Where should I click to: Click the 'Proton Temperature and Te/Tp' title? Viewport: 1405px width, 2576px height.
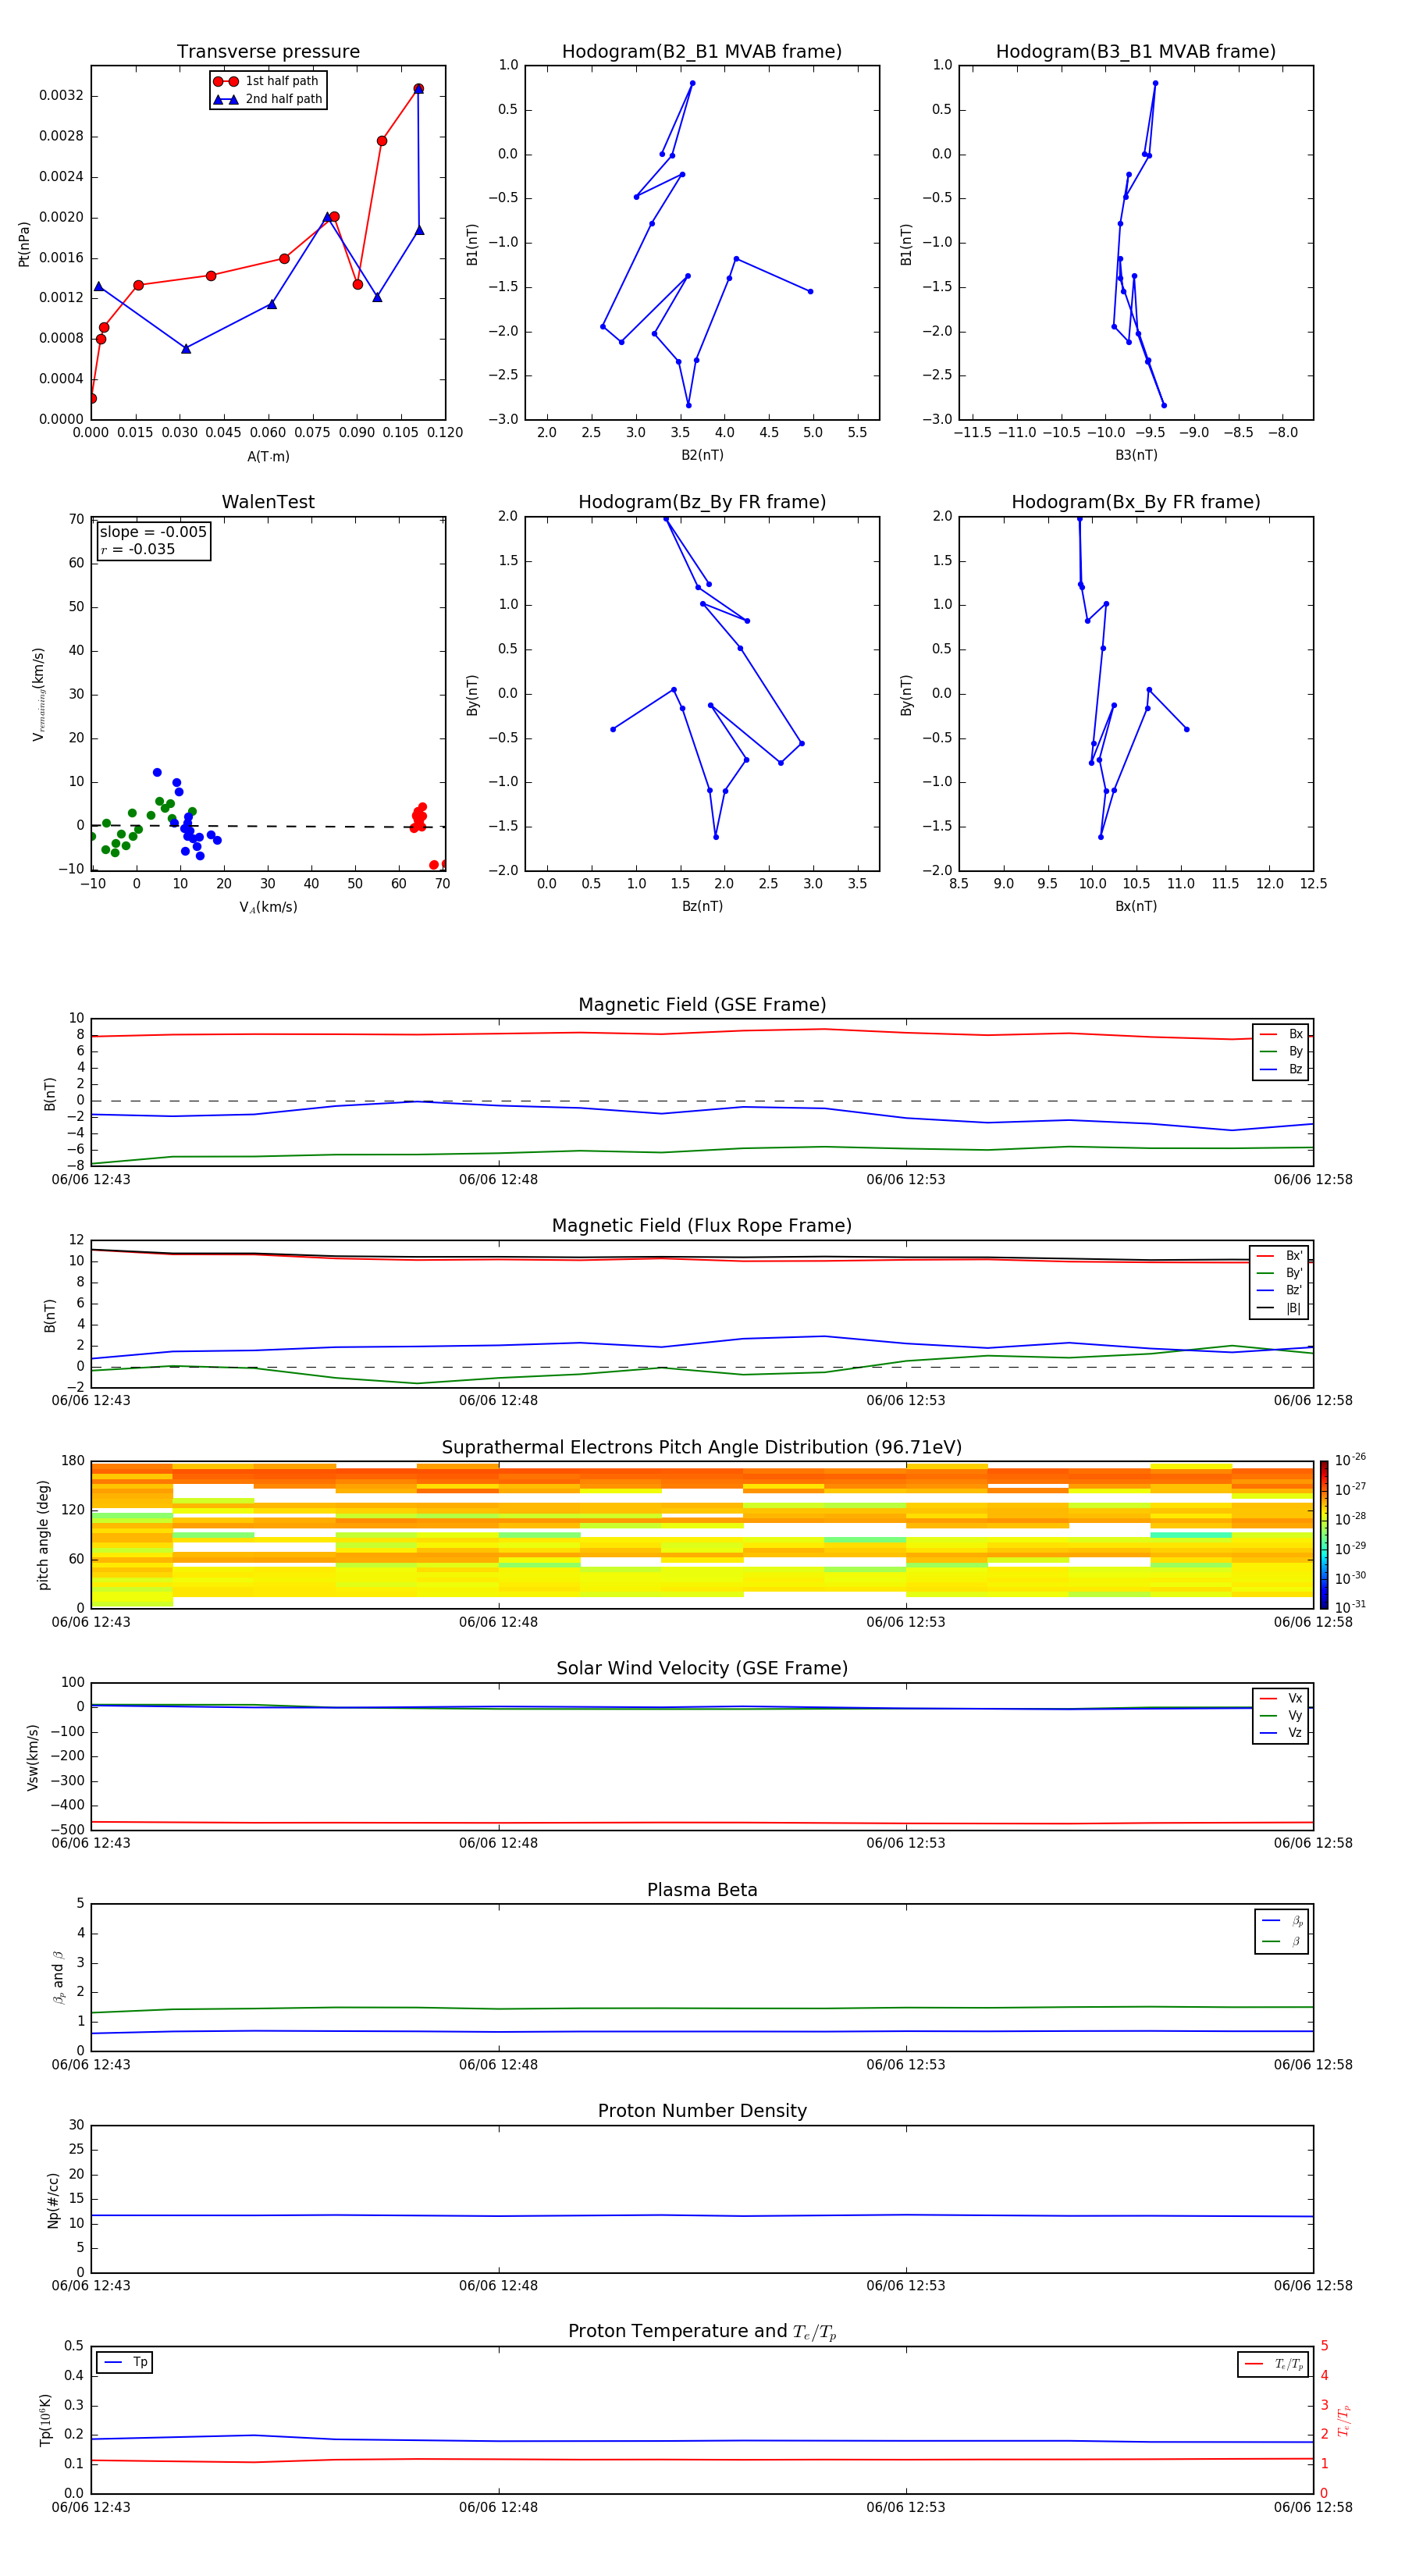(702, 2332)
